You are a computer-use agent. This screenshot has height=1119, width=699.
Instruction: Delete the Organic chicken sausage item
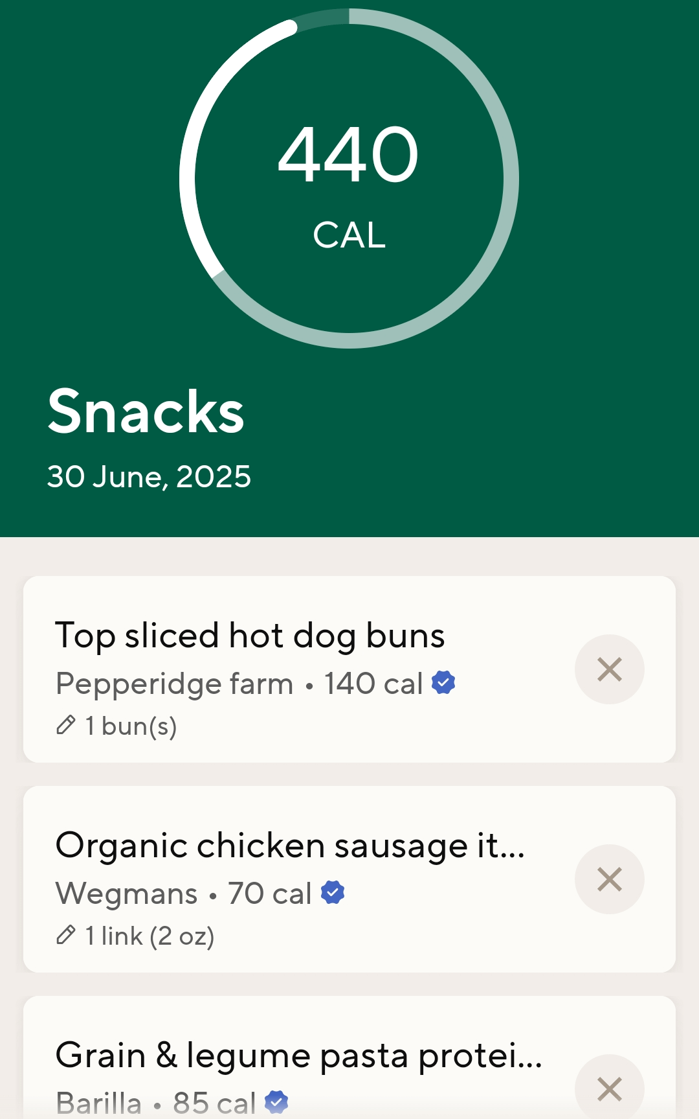click(x=609, y=879)
